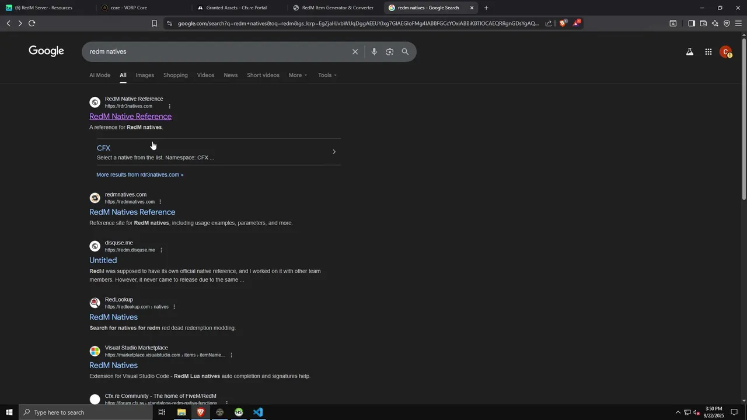Show hidden system tray icons
This screenshot has height=420, width=747.
point(678,412)
